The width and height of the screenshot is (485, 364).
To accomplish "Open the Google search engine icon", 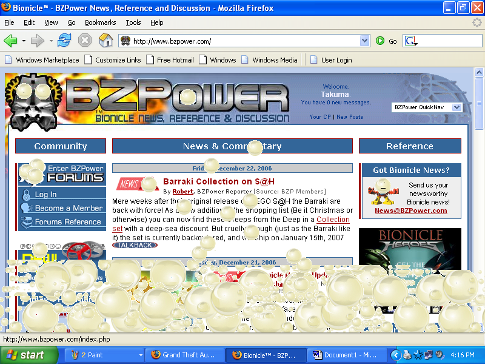I will (x=410, y=41).
